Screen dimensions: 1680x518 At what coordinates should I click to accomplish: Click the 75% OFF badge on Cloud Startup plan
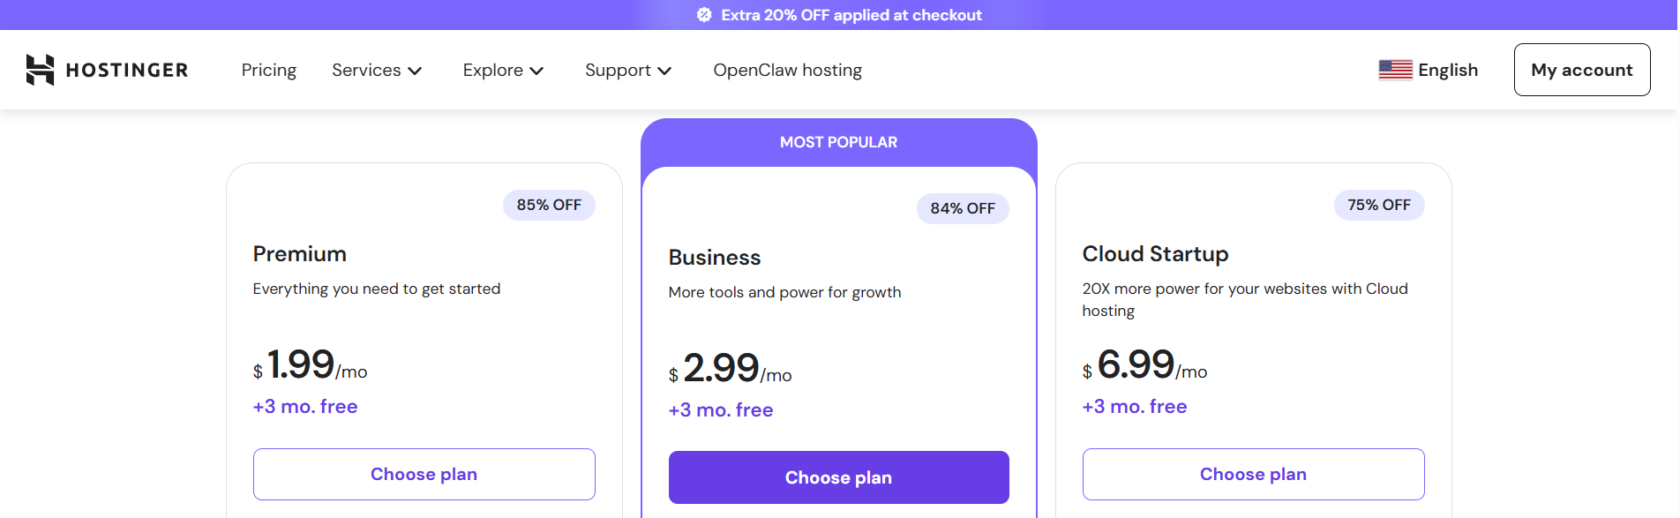click(x=1378, y=205)
